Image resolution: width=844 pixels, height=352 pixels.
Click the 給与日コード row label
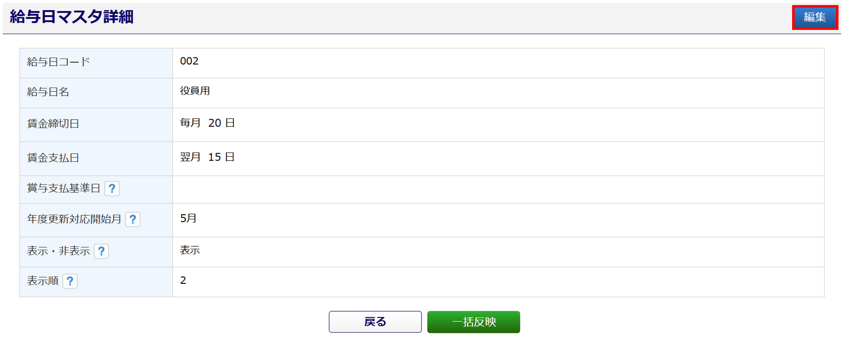pyautogui.click(x=59, y=62)
